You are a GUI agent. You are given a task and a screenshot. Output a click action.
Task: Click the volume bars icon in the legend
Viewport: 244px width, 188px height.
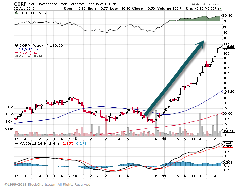[16, 56]
